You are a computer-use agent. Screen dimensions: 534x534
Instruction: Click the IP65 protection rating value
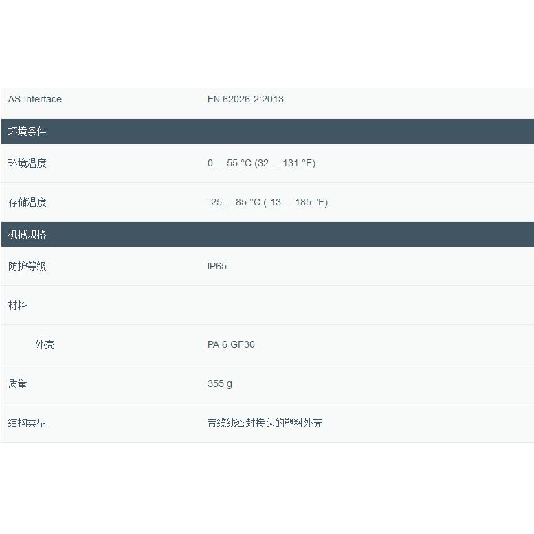pos(216,266)
